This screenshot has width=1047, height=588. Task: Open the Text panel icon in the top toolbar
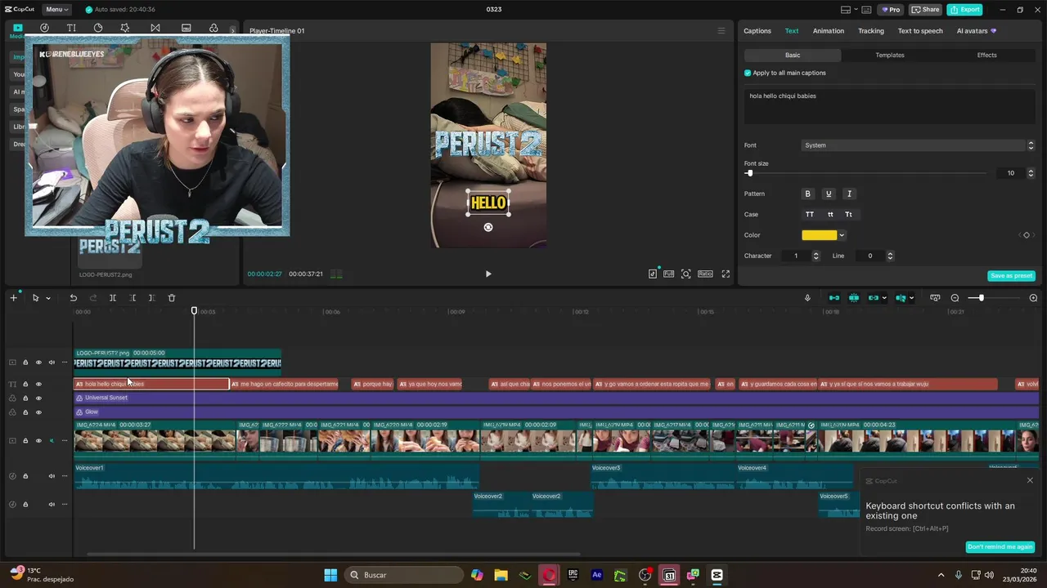tap(71, 28)
